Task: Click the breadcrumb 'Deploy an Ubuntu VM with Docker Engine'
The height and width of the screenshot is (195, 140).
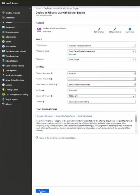Action: tap(61, 8)
